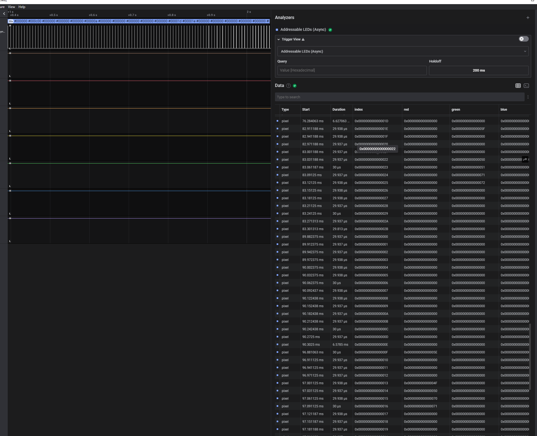
Task: Open the Addressable LEDs (Async) analyzer dropdown
Action: [403, 51]
